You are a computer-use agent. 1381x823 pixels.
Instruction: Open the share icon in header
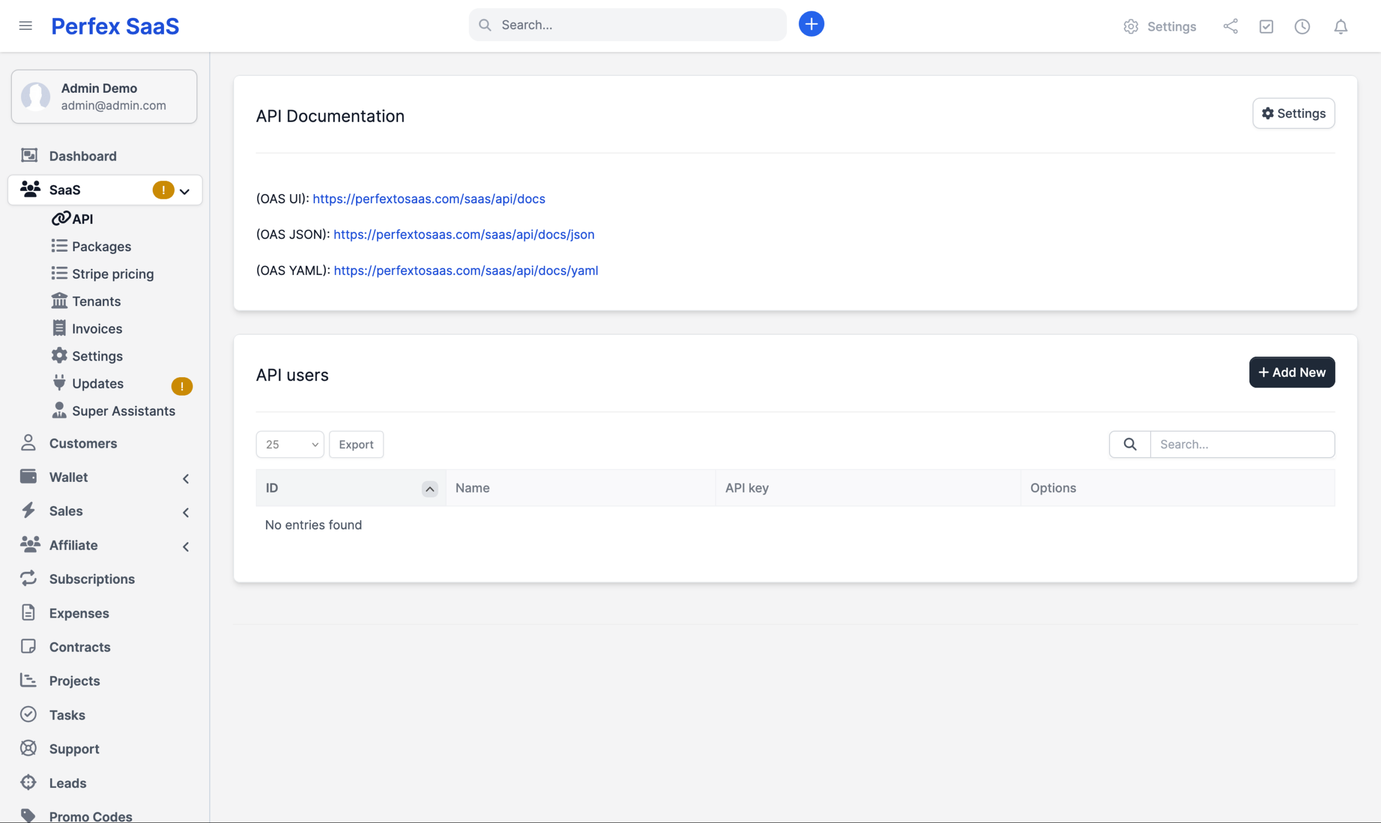click(x=1230, y=26)
